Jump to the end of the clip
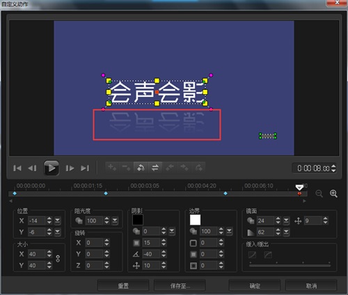This screenshot has width=348, height=295. tap(85, 168)
